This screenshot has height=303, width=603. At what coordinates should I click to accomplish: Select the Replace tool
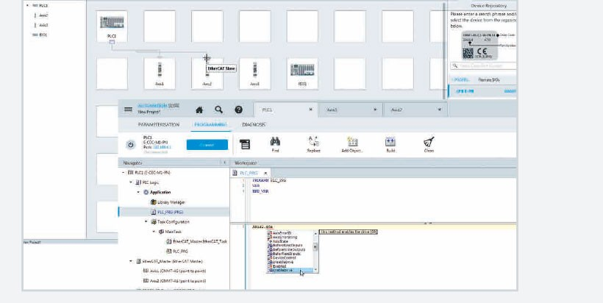[313, 142]
